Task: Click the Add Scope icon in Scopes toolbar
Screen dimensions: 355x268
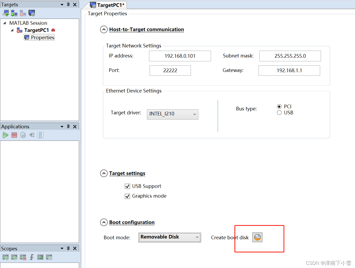Action: click(5, 257)
